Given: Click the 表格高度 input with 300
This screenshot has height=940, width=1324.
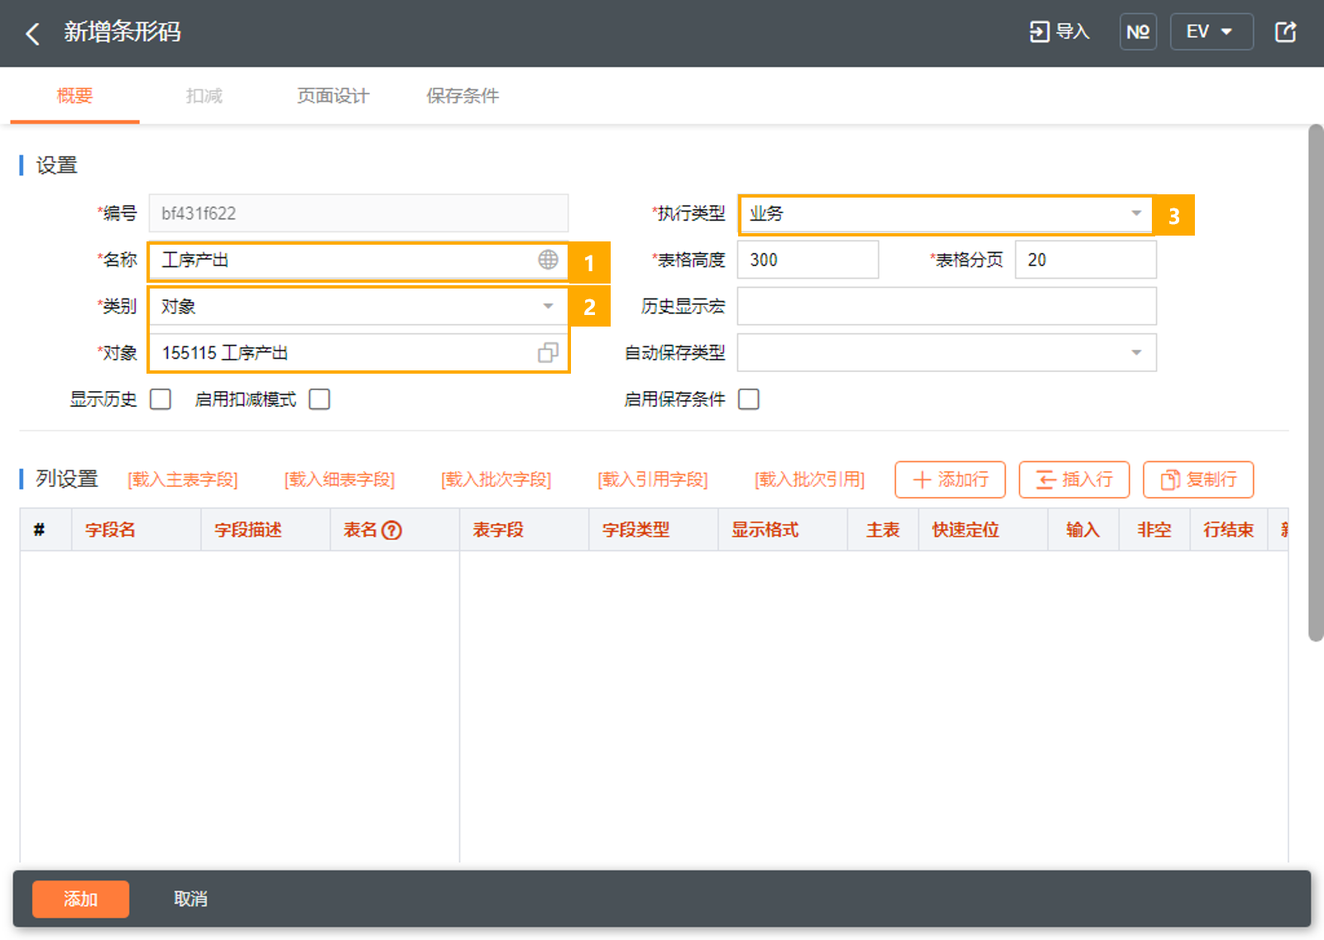Looking at the screenshot, I should tap(808, 260).
